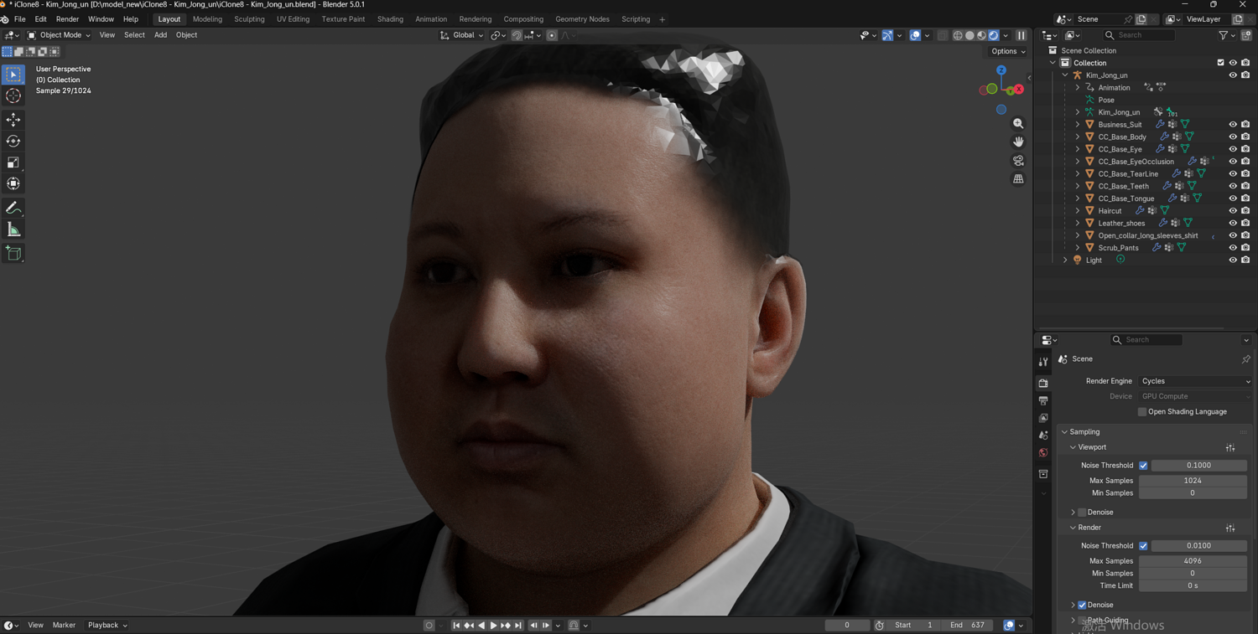Screen dimensions: 1258x634
Task: Uncheck the Viewport Noise Threshold checkbox
Action: pyautogui.click(x=1143, y=466)
